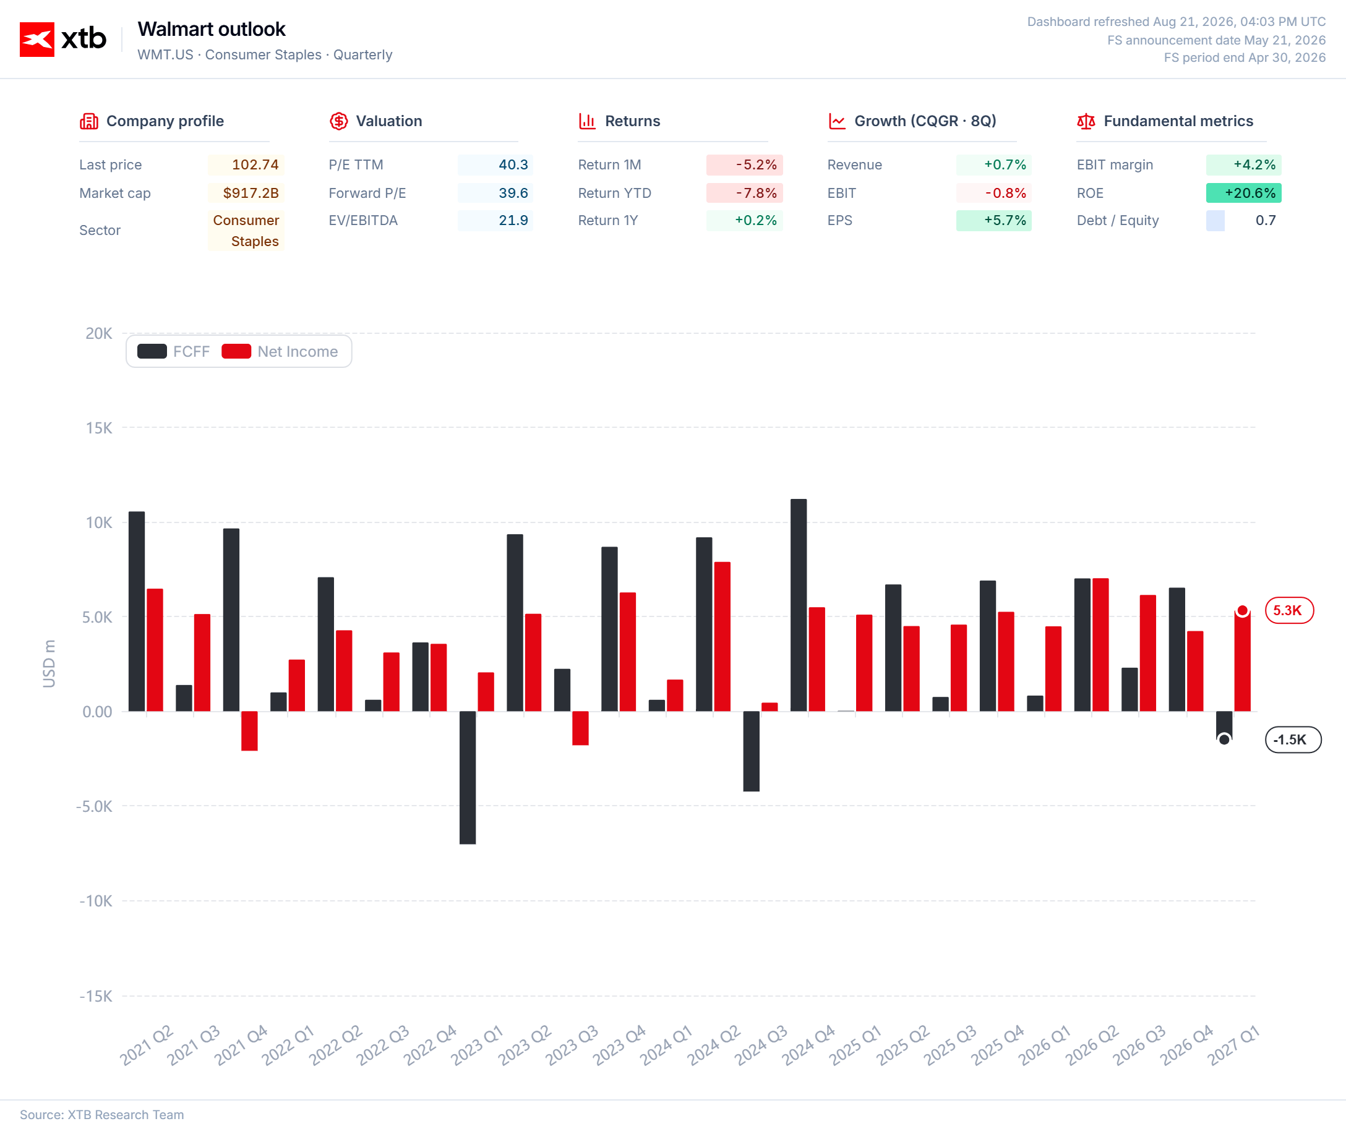Click the ROE value +20.6%

tap(1243, 193)
